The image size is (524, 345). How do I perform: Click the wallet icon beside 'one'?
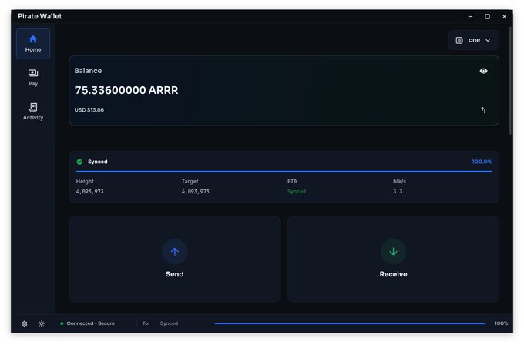(x=459, y=40)
